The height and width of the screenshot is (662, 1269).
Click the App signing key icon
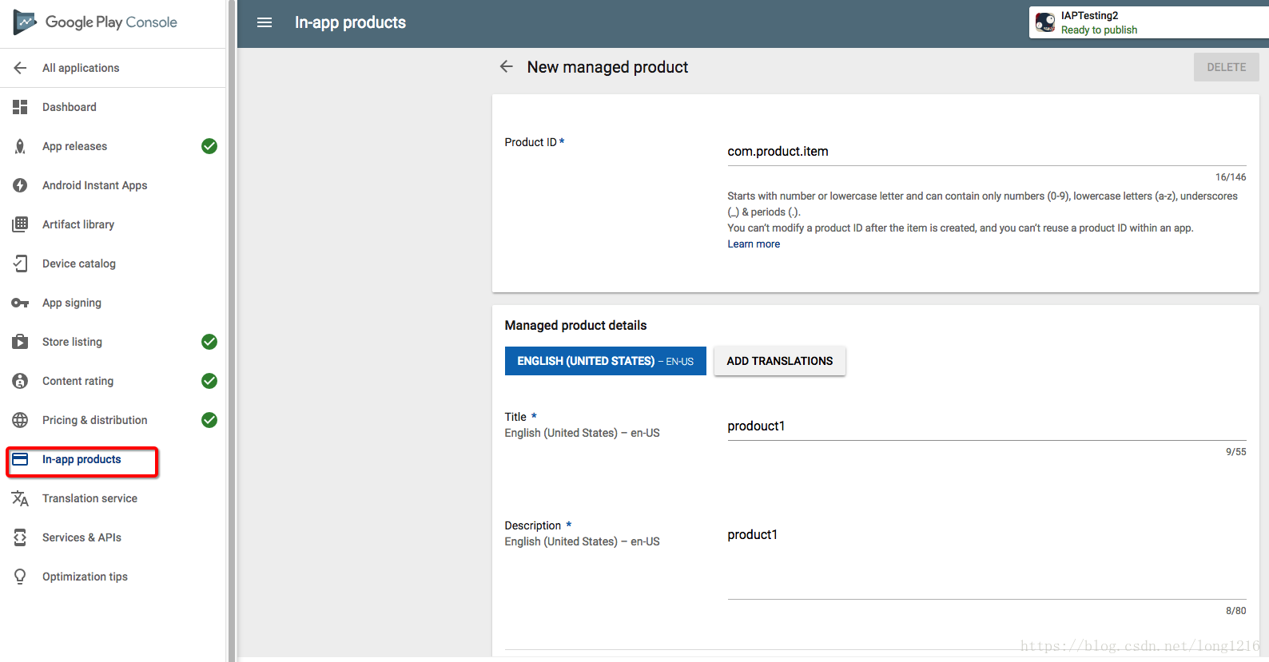(x=20, y=303)
